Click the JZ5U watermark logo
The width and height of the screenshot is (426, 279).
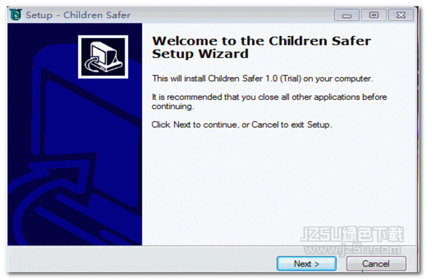click(x=352, y=234)
